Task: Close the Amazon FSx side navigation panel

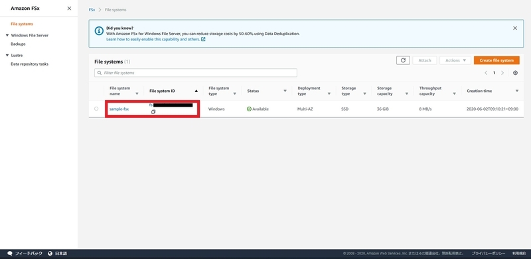Action: 69,9
